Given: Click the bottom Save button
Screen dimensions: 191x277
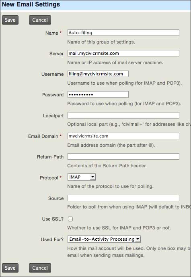Looking at the screenshot, I should point(10,268).
